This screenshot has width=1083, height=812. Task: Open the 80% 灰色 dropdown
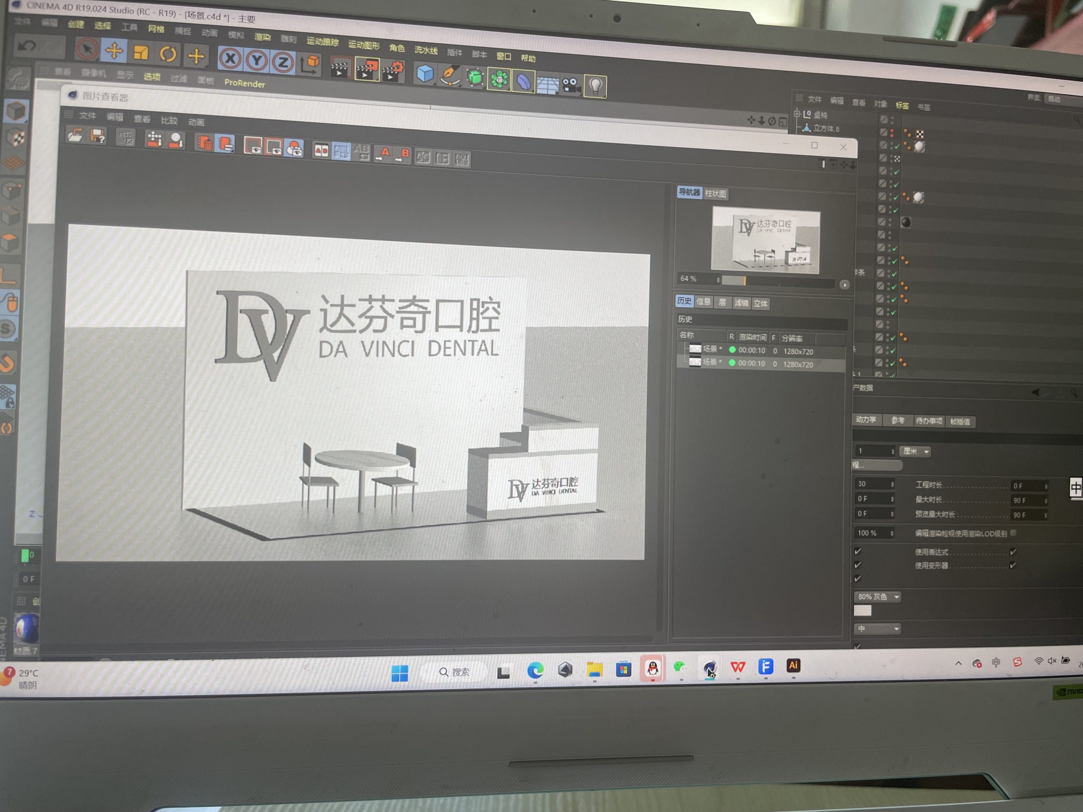(x=878, y=597)
